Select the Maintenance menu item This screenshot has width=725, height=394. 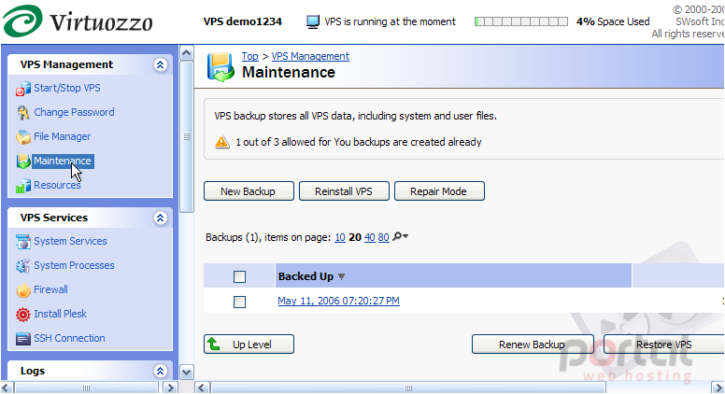(63, 162)
